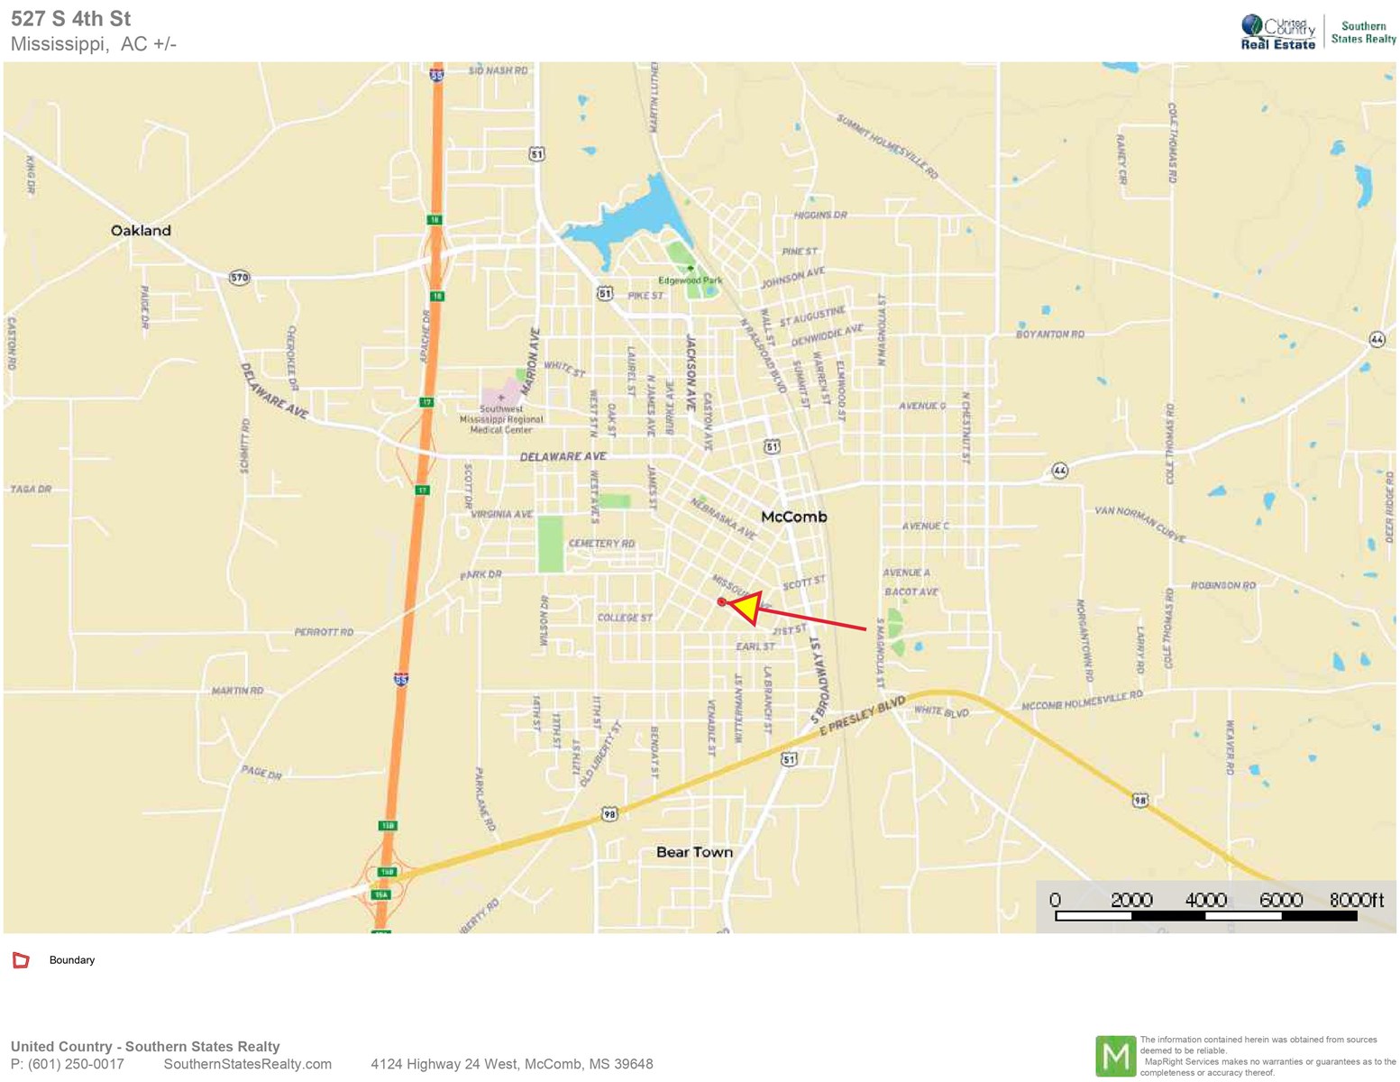Click the Oakland label
The height and width of the screenshot is (1082, 1400).
[x=141, y=231]
